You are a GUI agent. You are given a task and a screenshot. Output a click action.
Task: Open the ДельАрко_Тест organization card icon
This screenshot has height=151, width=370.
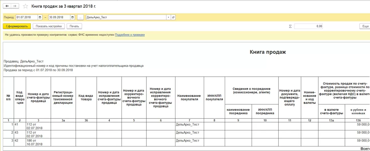click(x=173, y=17)
